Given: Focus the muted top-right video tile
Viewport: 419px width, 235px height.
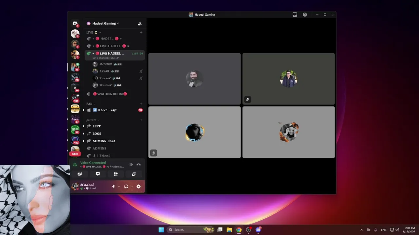Looking at the screenshot, I should pyautogui.click(x=288, y=79).
